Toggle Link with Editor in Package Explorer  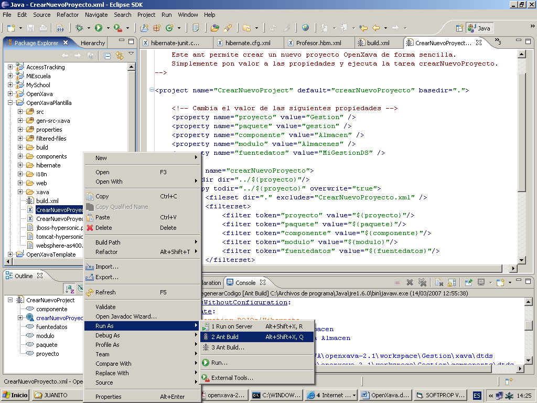(119, 56)
